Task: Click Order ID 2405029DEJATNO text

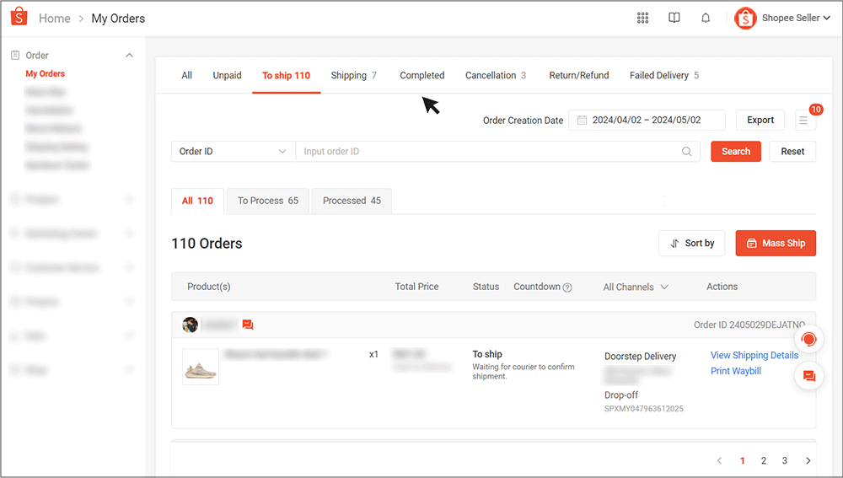Action: 749,325
